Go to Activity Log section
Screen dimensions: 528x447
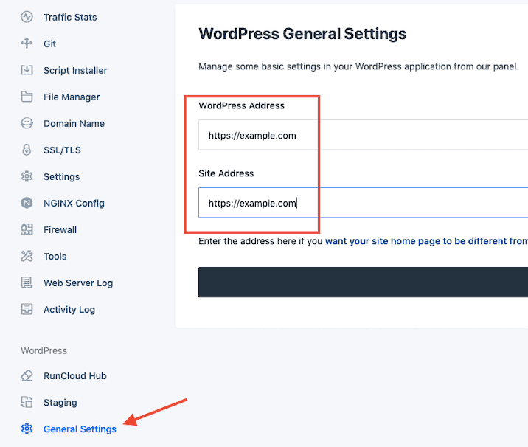tap(69, 309)
